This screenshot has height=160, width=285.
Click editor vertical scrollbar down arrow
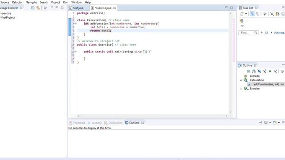(230, 112)
